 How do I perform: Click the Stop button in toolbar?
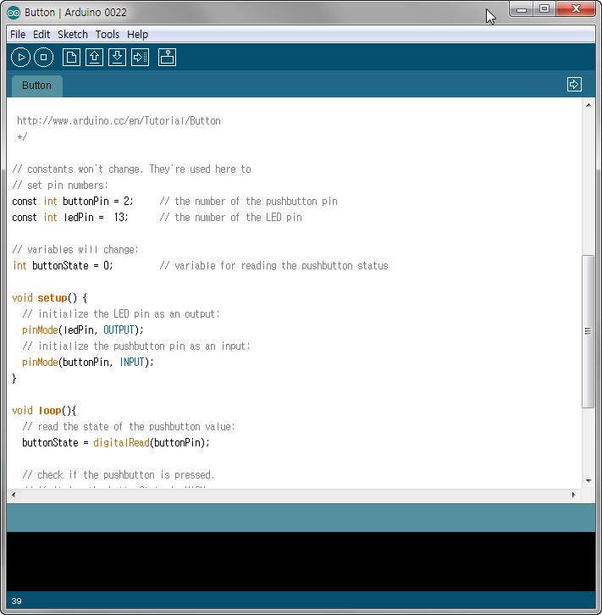click(43, 58)
